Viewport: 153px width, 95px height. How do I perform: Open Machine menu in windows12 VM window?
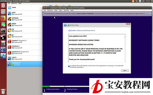[50, 10]
